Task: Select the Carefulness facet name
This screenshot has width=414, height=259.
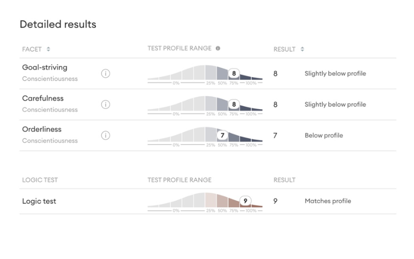Action: click(42, 98)
